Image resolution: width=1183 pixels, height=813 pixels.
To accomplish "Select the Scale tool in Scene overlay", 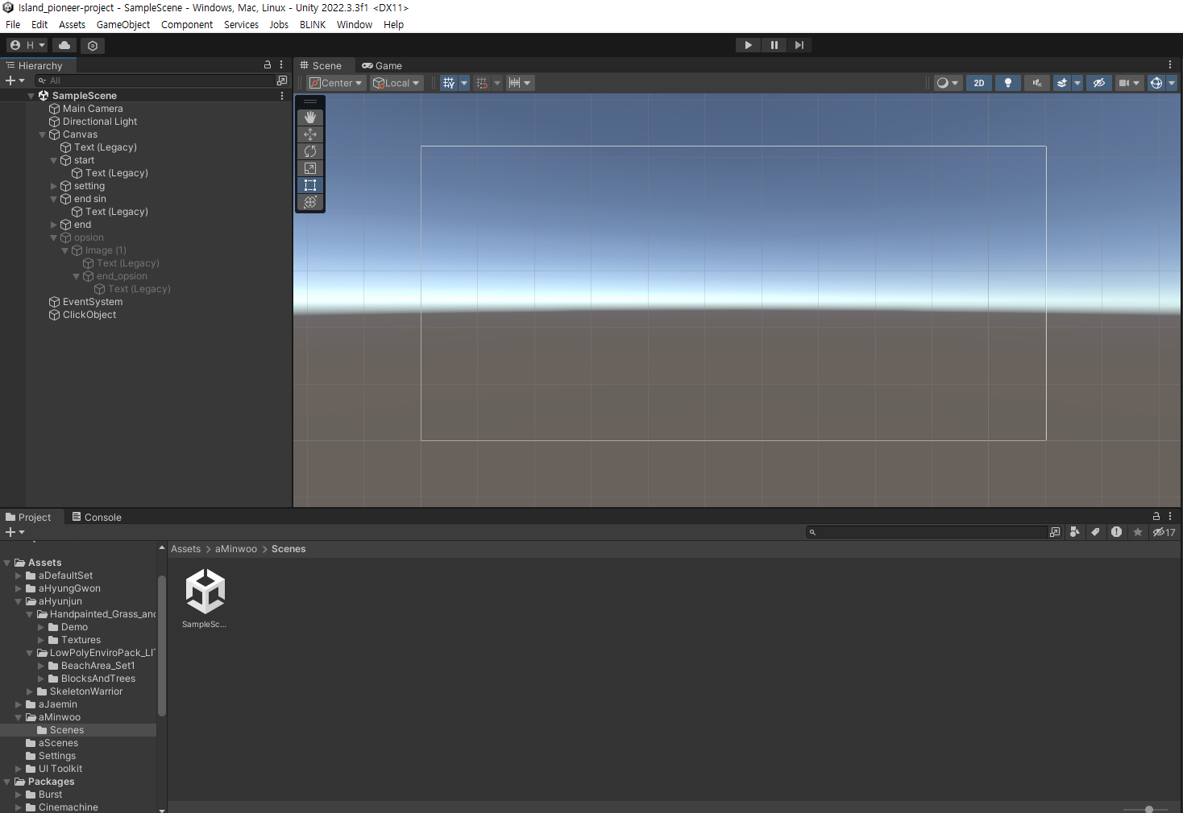I will pos(310,168).
